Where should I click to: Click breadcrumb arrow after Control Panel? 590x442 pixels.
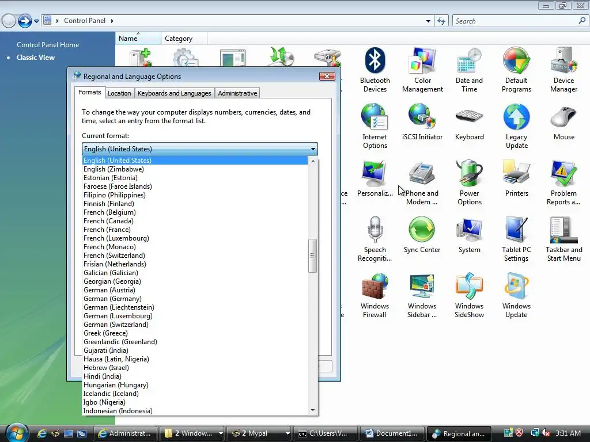112,21
